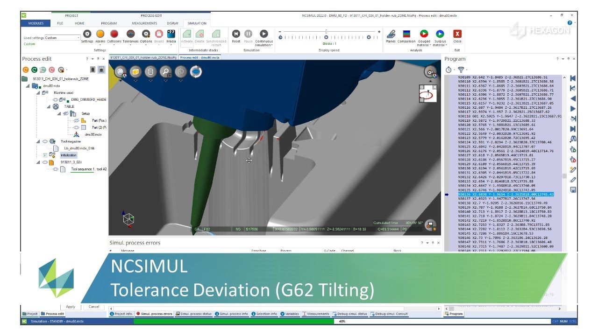Toggle visibility of Part (2)
This screenshot has width=598, height=336.
point(76,127)
